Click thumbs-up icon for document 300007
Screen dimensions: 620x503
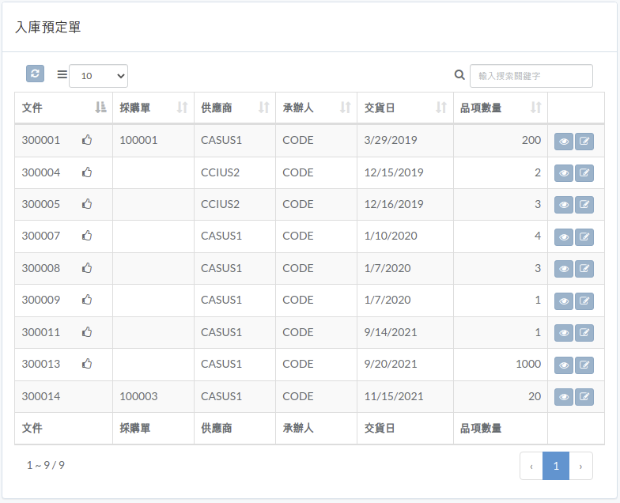point(87,236)
